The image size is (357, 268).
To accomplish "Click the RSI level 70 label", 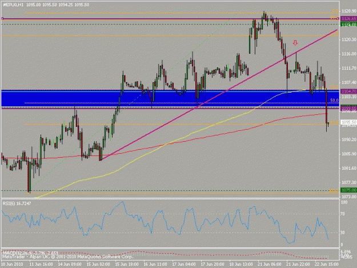I will click(x=343, y=214).
